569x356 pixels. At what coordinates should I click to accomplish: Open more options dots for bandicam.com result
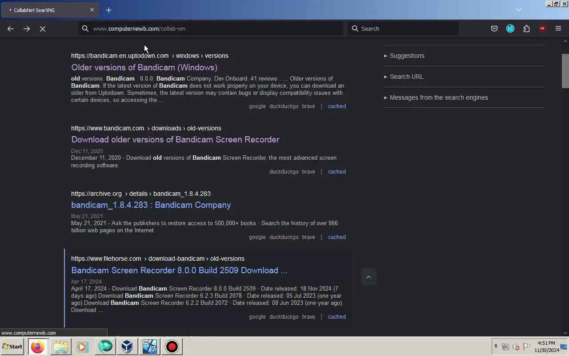point(321,172)
